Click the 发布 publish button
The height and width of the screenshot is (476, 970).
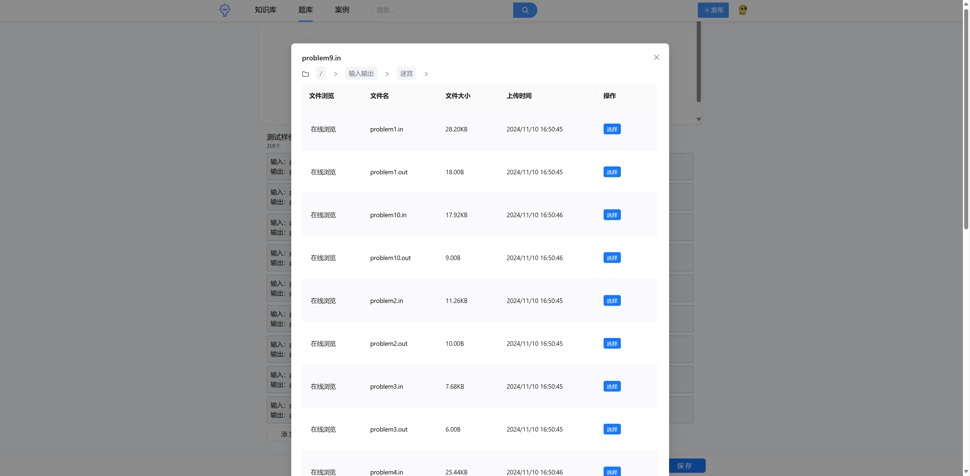pyautogui.click(x=713, y=10)
